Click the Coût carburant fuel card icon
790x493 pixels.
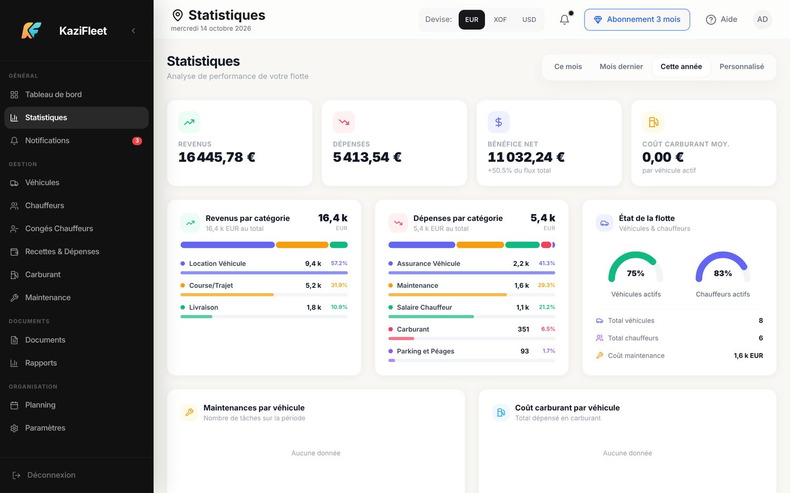point(653,122)
